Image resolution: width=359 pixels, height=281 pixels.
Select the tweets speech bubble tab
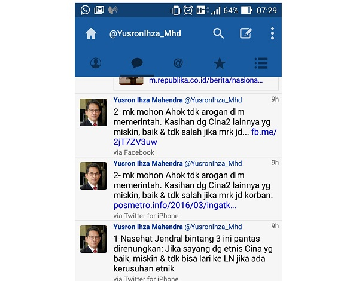tap(137, 63)
